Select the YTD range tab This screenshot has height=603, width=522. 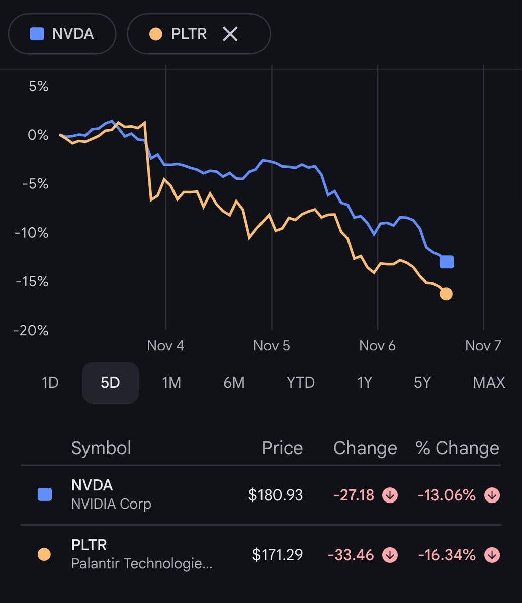[x=300, y=383]
